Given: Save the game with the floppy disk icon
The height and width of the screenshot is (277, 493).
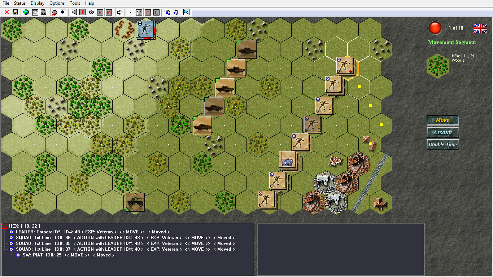Looking at the screenshot, I should pos(15,12).
